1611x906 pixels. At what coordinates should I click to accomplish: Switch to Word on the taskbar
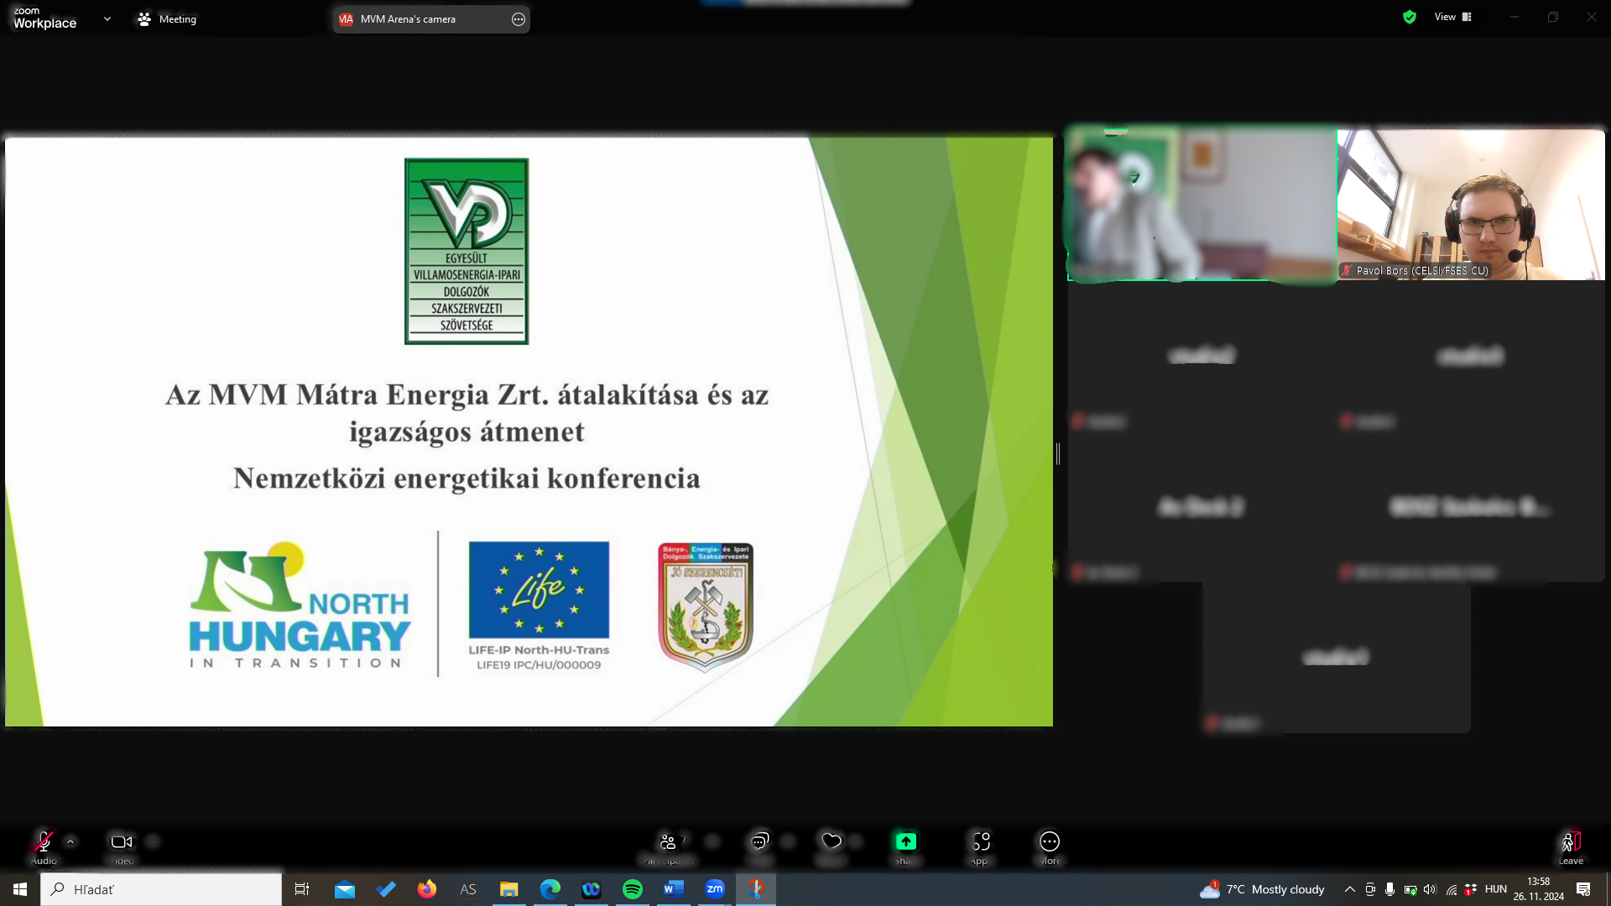pos(674,889)
